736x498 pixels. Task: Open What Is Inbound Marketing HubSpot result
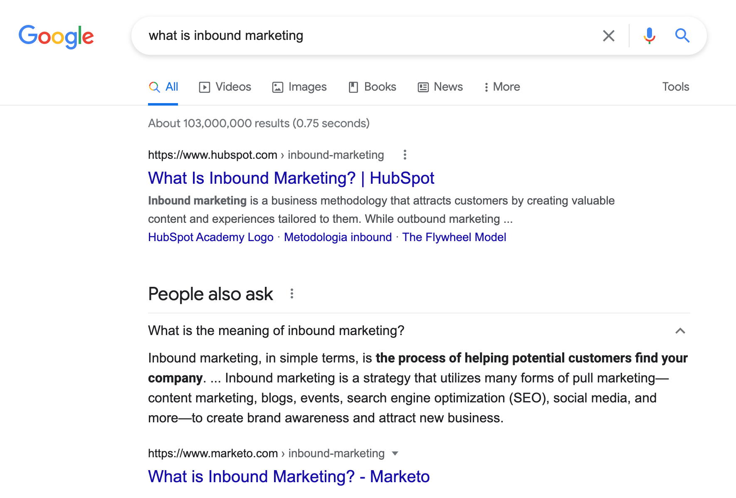pos(291,178)
